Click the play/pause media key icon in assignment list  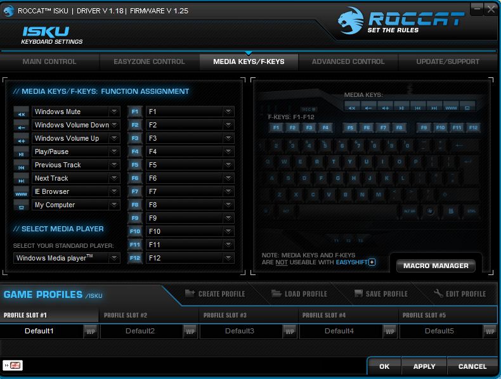pyautogui.click(x=22, y=152)
